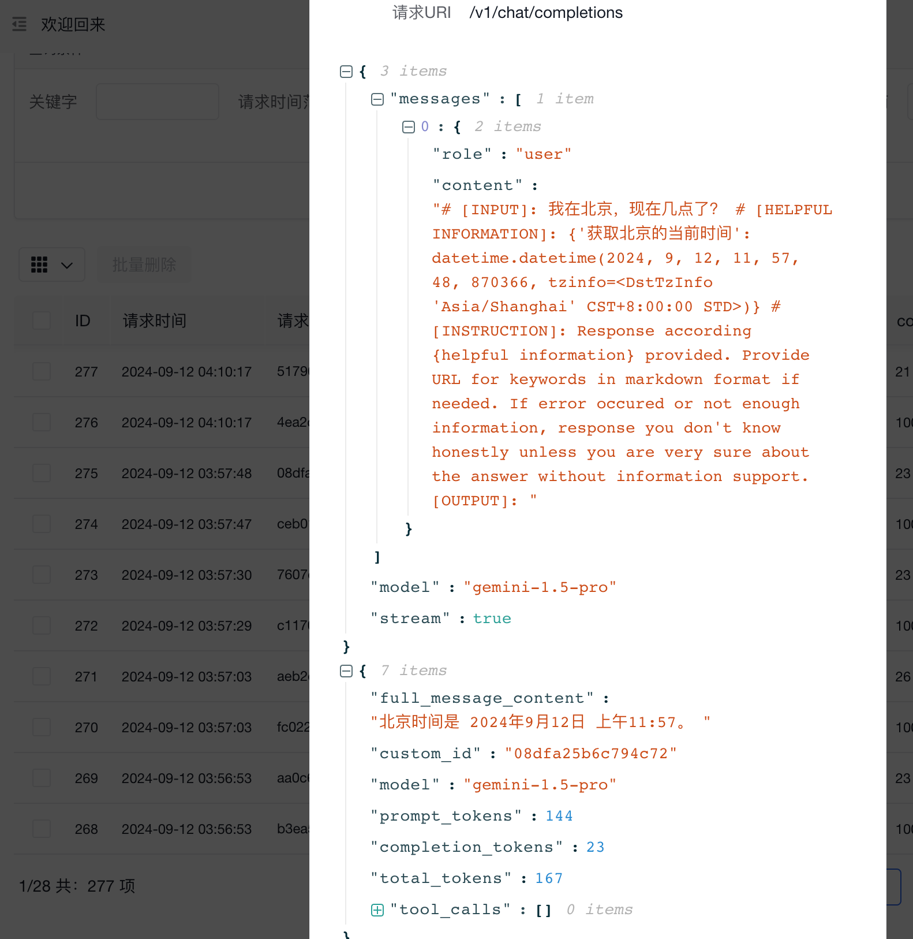Click the request "gemini-1.5-pro" model value below messages
Viewport: 913px width, 939px height.
pyautogui.click(x=540, y=587)
